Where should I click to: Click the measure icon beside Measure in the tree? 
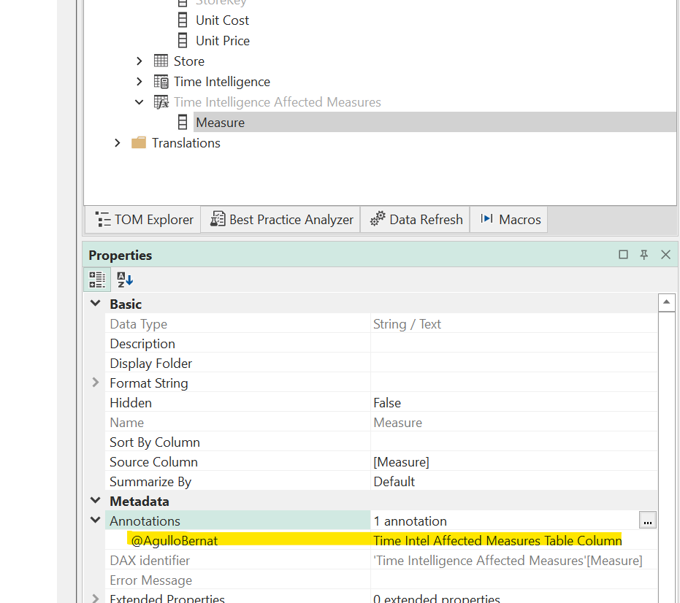pyautogui.click(x=182, y=122)
